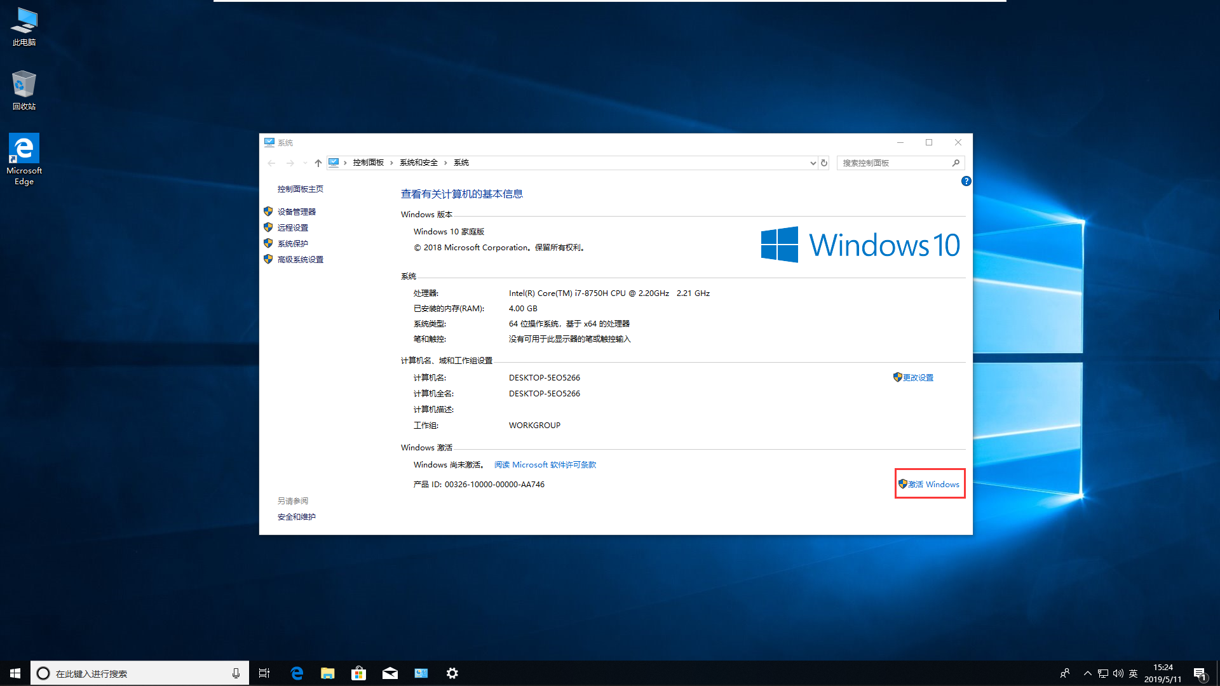Screen dimensions: 1220x686
Task: Open Settings gear icon on taskbar
Action: [452, 673]
